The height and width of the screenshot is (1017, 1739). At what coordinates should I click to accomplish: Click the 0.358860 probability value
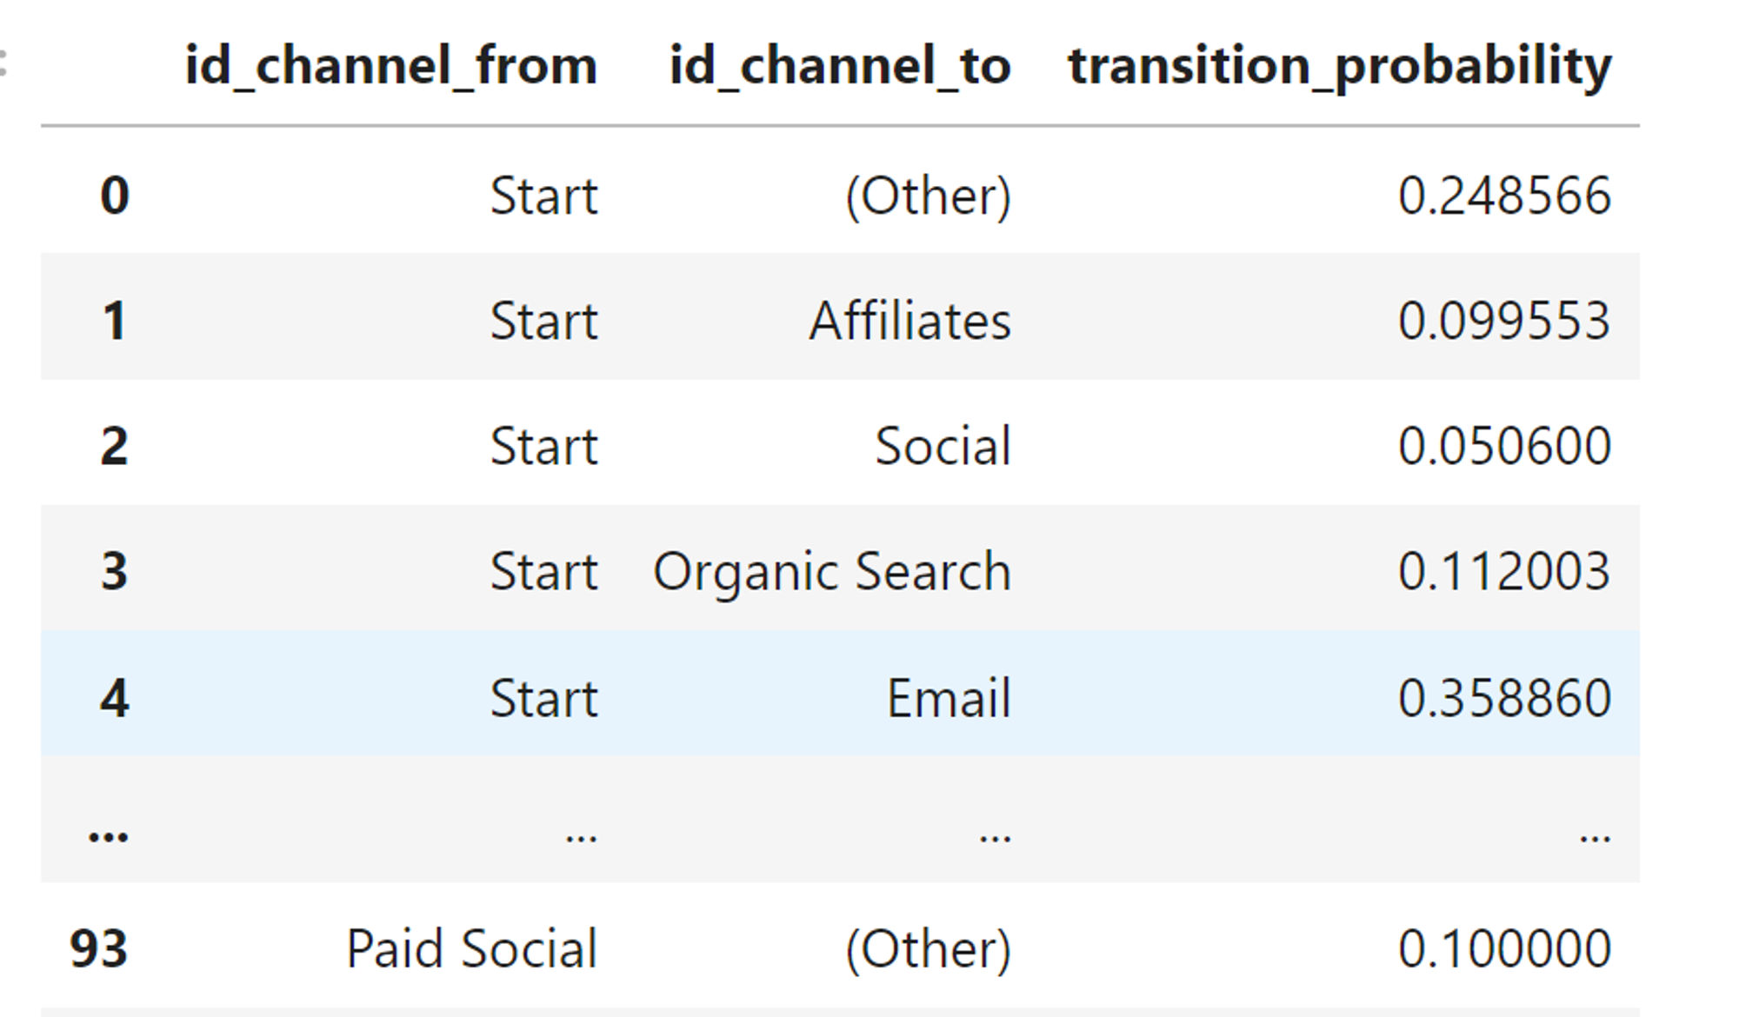click(x=1505, y=697)
